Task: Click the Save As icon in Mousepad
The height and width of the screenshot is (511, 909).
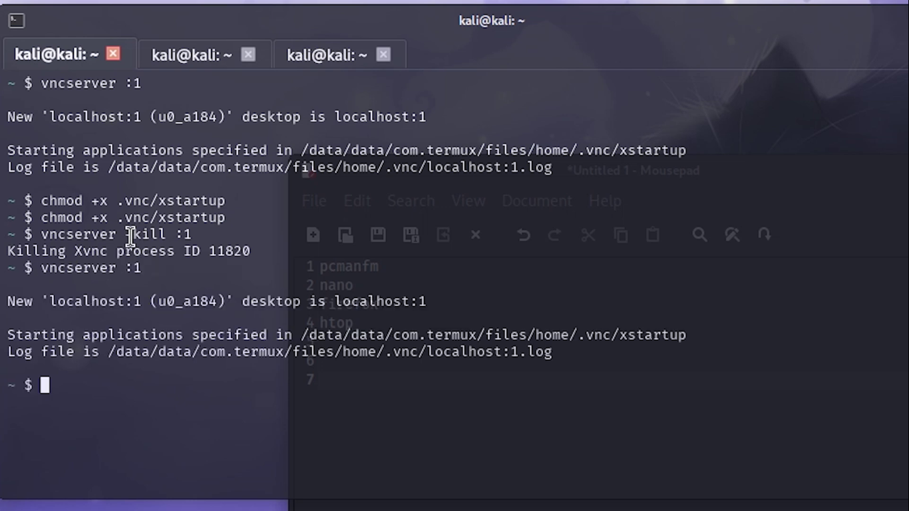Action: click(411, 234)
